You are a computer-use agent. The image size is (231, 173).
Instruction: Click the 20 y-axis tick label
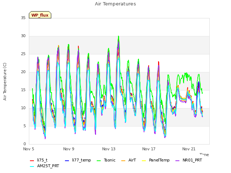pyautogui.click(x=23, y=72)
